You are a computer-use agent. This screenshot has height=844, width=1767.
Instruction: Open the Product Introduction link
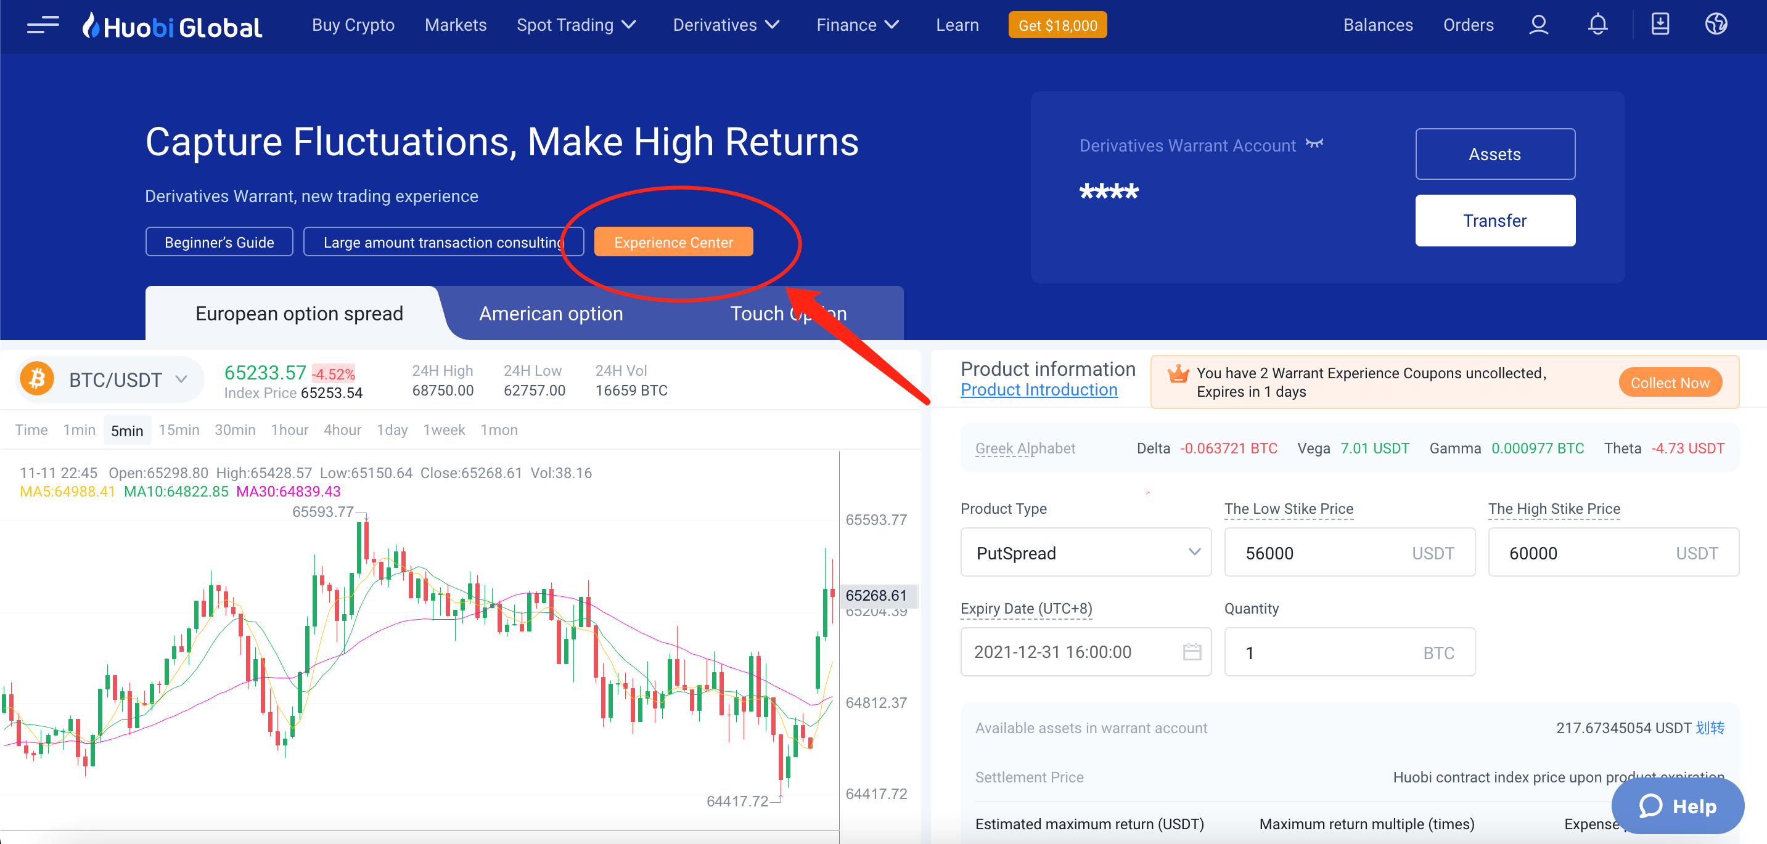(x=1038, y=389)
